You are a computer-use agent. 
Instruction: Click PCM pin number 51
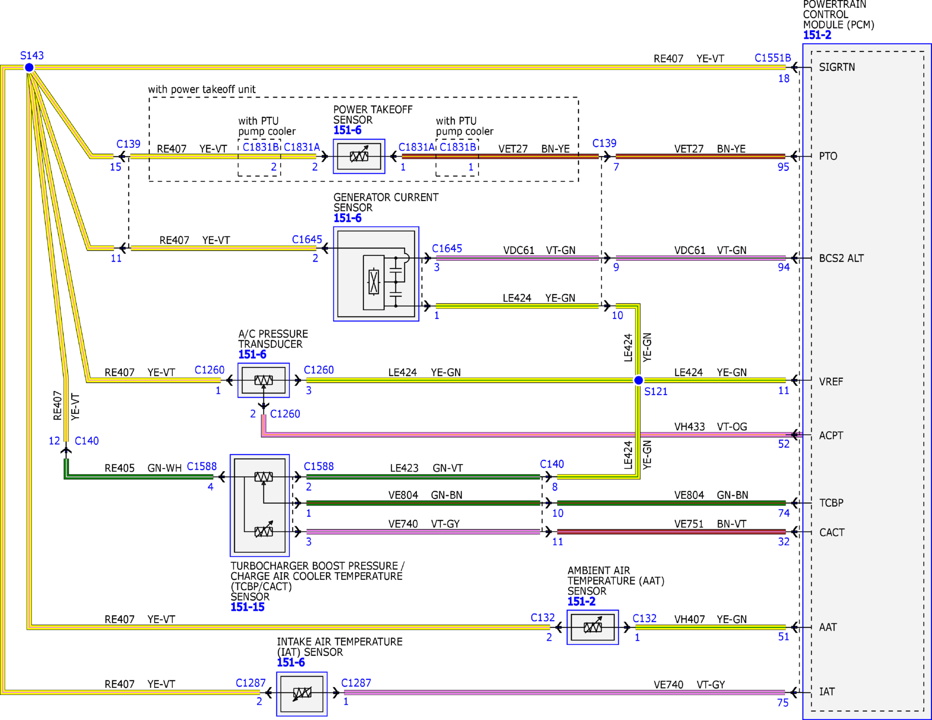(784, 637)
